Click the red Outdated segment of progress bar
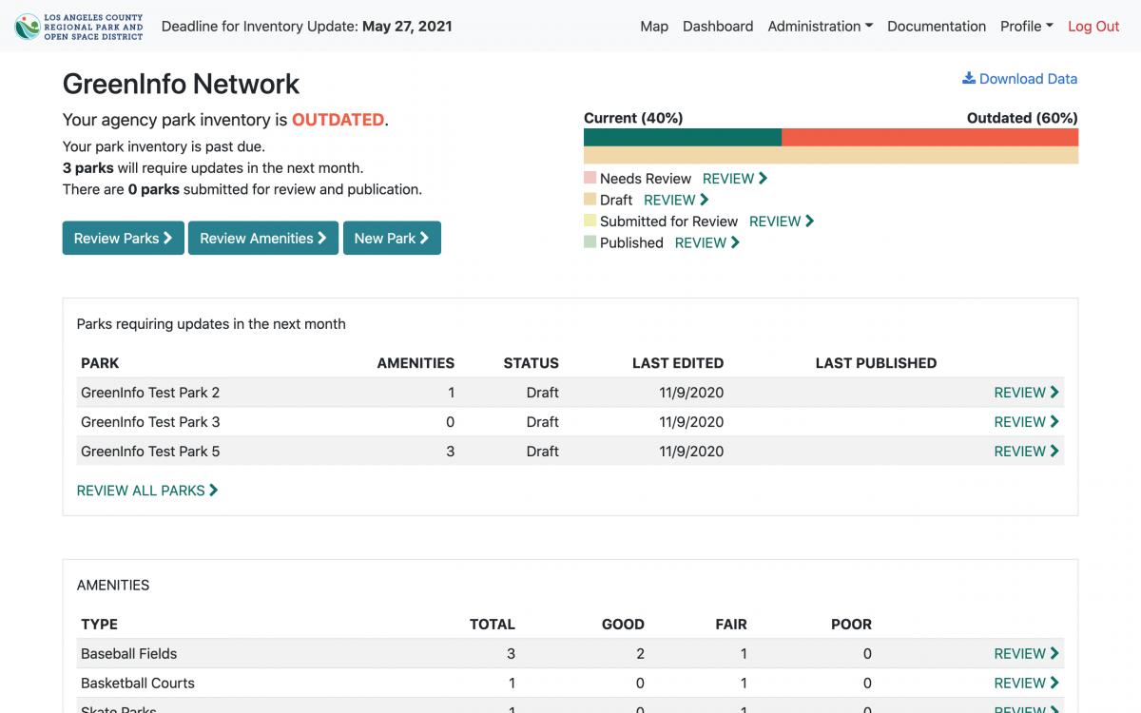The width and height of the screenshot is (1141, 713). pos(930,137)
